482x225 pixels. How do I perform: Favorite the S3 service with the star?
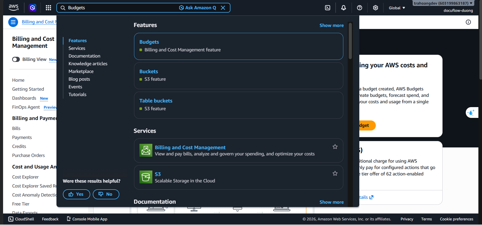[x=335, y=173]
